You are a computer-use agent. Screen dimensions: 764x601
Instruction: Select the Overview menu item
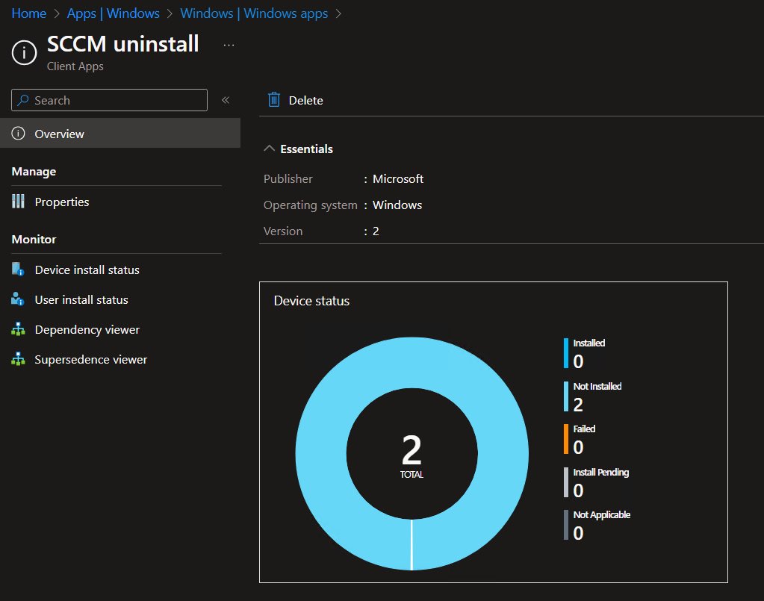click(x=119, y=134)
